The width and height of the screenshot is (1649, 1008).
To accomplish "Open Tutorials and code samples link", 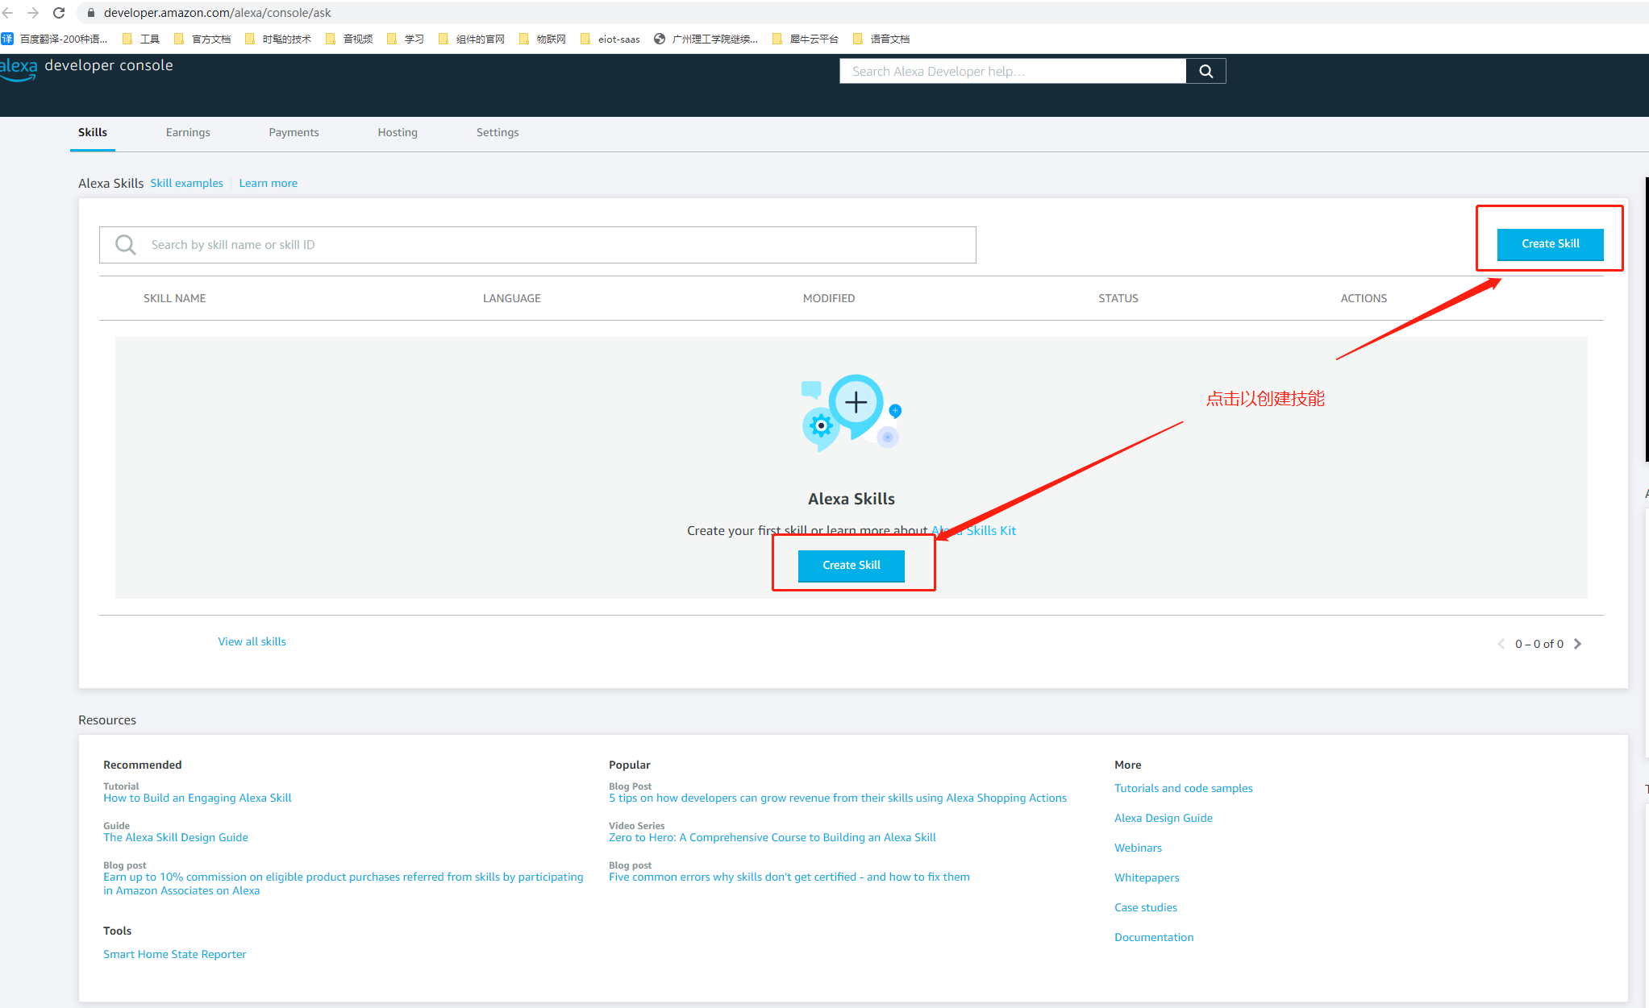I will click(x=1184, y=788).
